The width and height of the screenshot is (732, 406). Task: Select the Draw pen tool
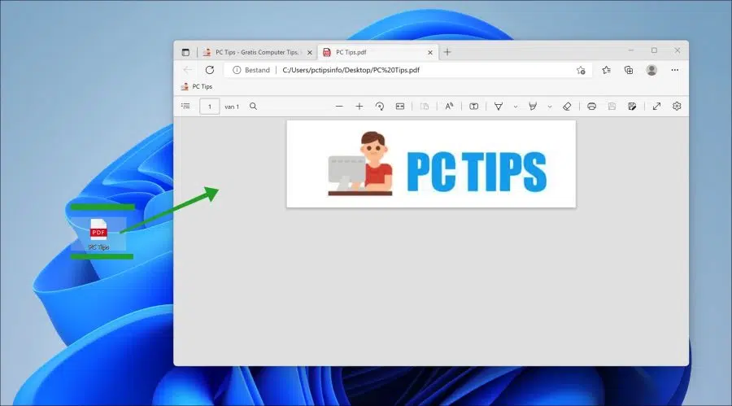pos(499,107)
